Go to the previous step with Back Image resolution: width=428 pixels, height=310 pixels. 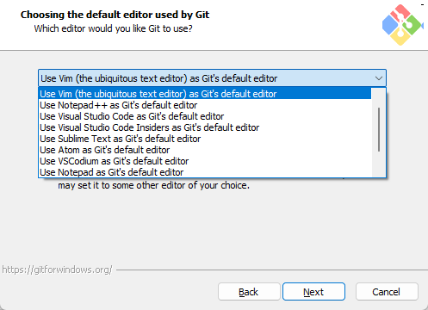tap(249, 292)
